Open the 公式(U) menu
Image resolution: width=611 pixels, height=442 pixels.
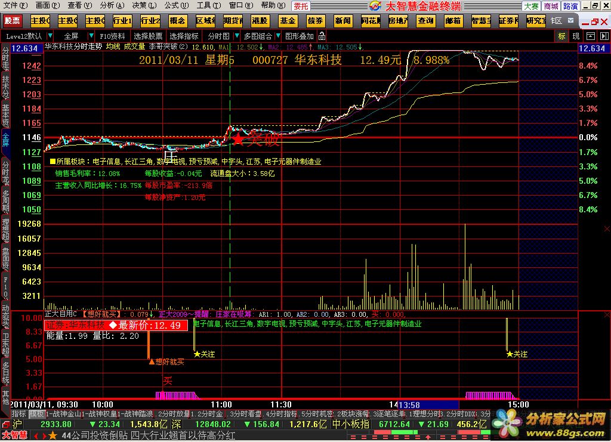click(177, 5)
